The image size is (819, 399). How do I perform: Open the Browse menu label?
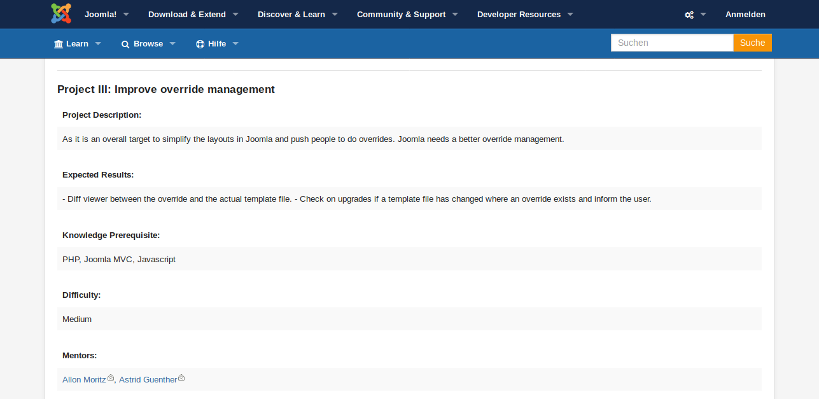148,44
